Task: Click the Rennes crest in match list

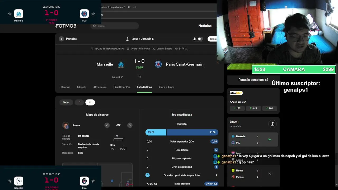Action: pyautogui.click(x=233, y=177)
